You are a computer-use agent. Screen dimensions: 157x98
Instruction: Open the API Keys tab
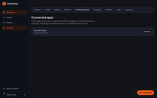pos(68,10)
